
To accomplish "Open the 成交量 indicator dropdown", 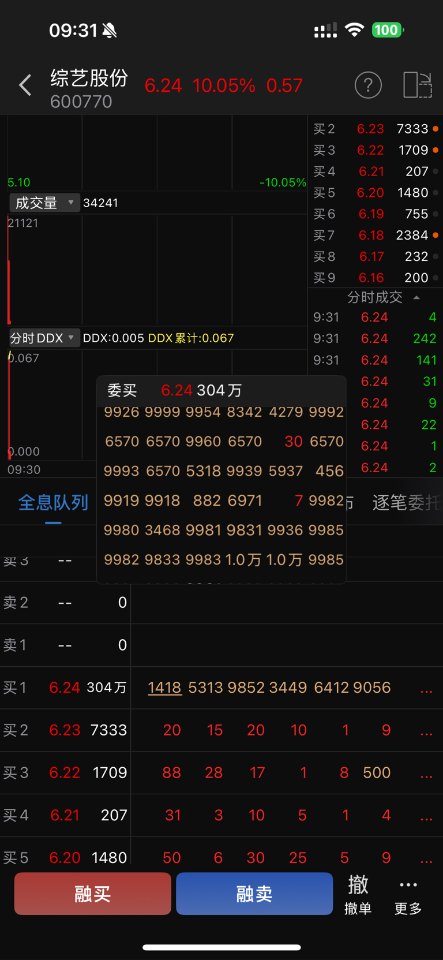I will [44, 203].
